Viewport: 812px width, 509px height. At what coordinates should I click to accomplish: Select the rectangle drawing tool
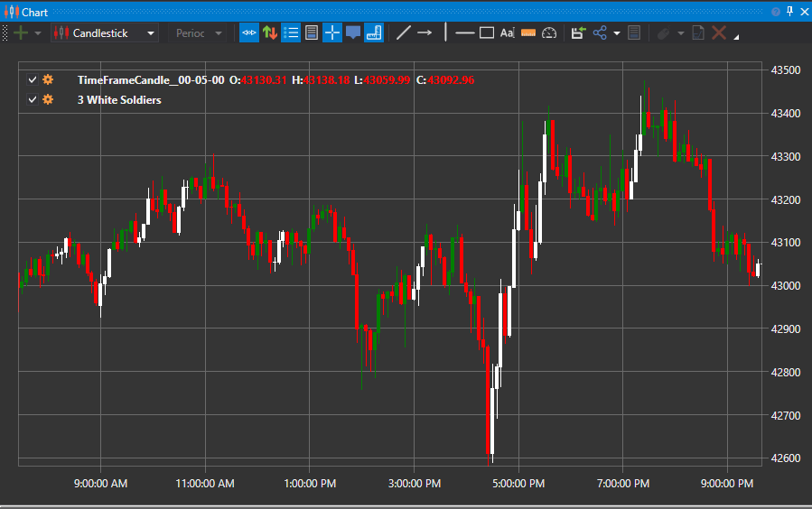pyautogui.click(x=487, y=33)
